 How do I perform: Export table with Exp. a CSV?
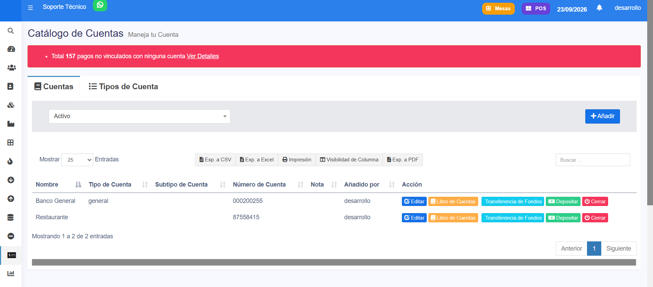click(215, 160)
